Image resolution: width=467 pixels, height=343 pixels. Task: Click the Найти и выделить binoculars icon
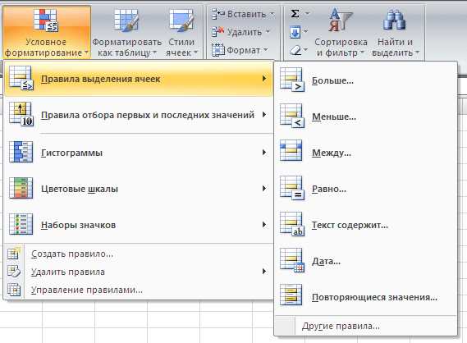tap(394, 20)
